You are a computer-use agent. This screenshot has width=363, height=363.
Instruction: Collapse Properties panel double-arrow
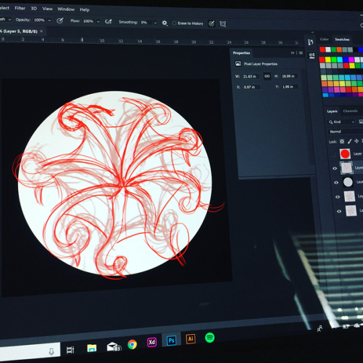tap(292, 53)
